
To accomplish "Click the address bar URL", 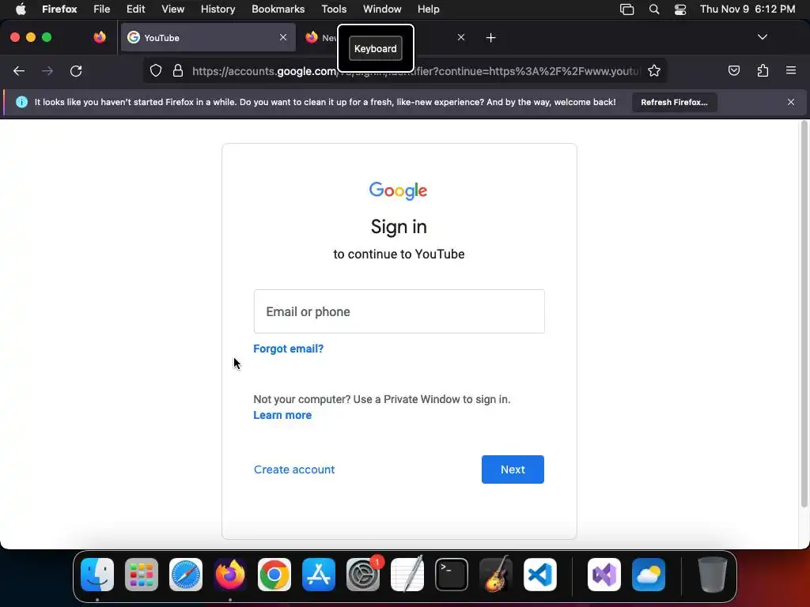I will [x=415, y=70].
